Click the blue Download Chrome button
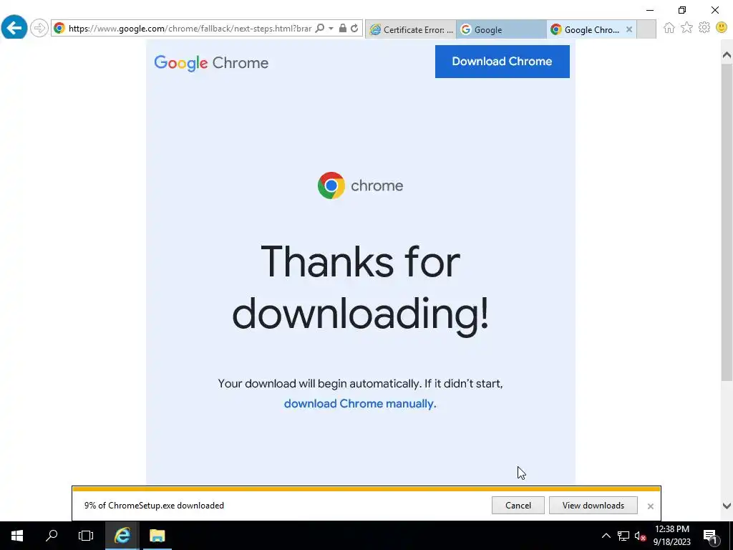The height and width of the screenshot is (550, 733). pyautogui.click(x=502, y=62)
